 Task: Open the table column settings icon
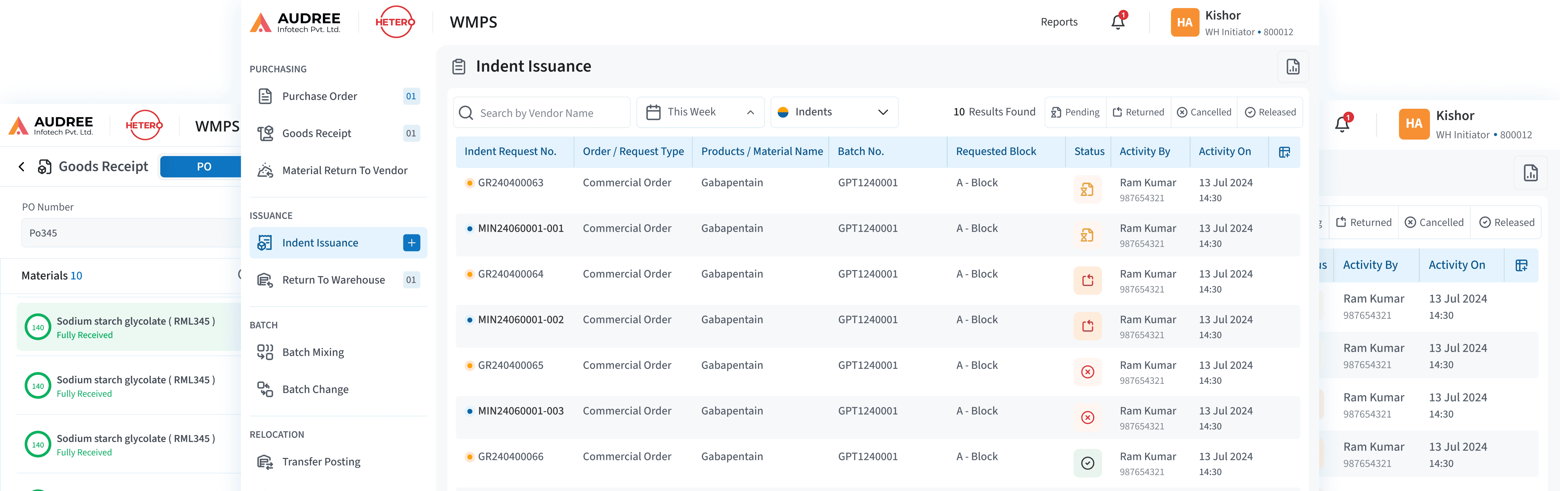tap(1284, 152)
